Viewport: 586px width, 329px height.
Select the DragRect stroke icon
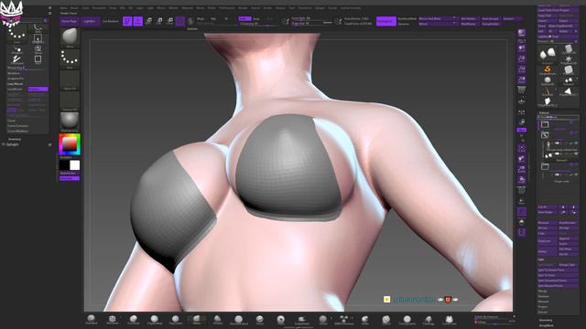click(x=38, y=38)
